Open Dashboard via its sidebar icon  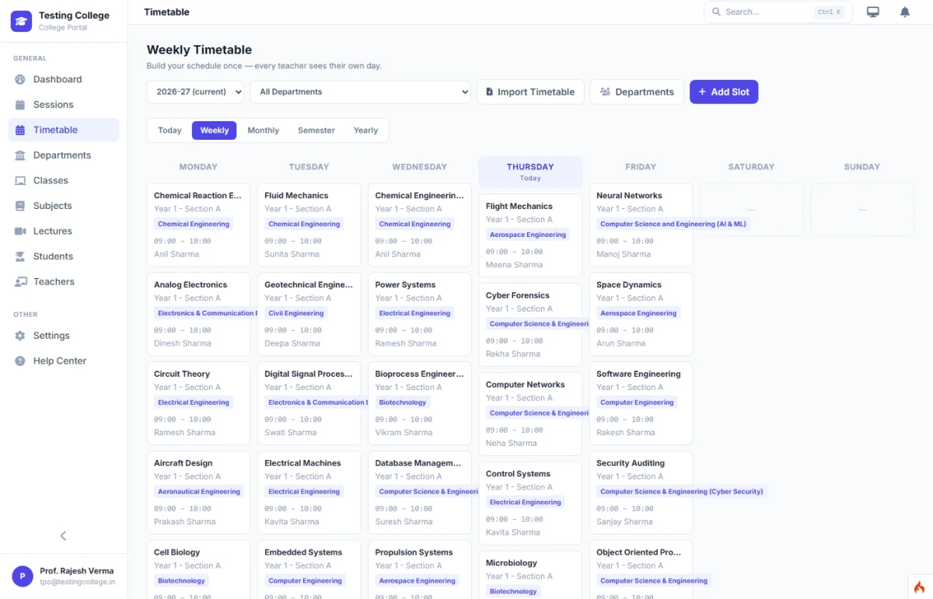pyautogui.click(x=20, y=79)
